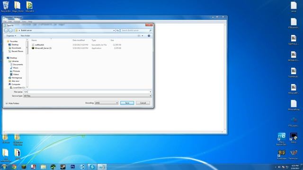Select the OptiFine desktop file icon
Image resolution: width=303 pixels, height=170 pixels.
click(294, 40)
